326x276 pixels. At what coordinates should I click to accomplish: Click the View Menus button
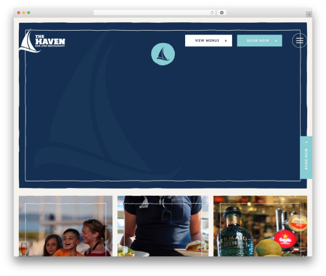(x=209, y=40)
